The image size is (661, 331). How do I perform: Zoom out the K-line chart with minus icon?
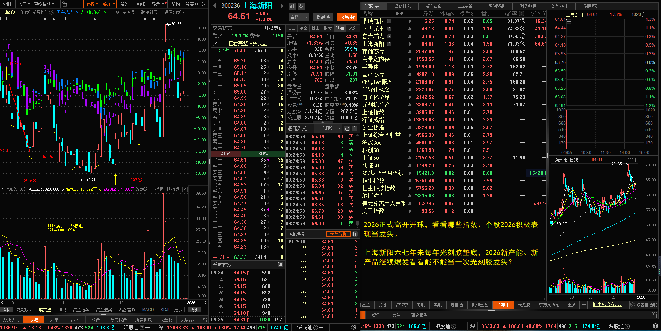79,4
